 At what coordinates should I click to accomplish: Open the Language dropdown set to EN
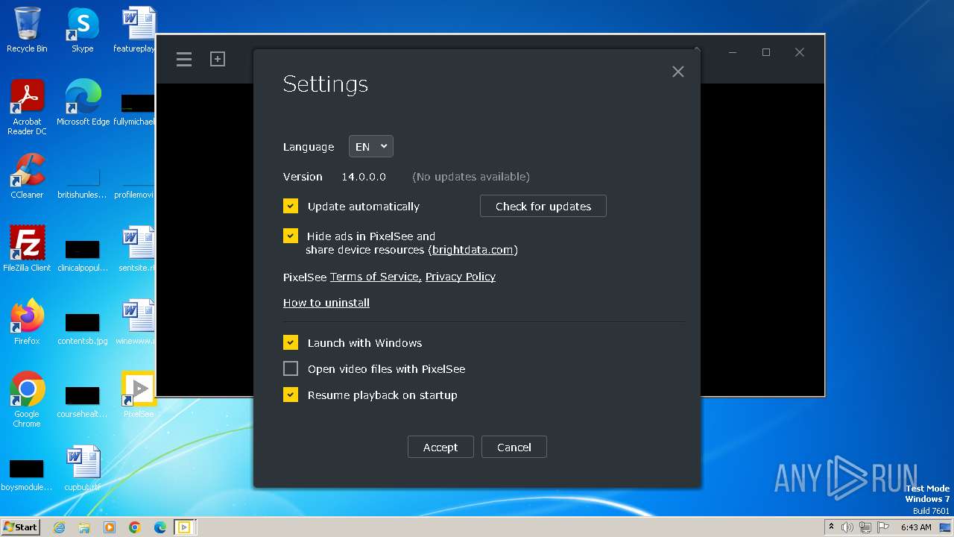tap(370, 146)
